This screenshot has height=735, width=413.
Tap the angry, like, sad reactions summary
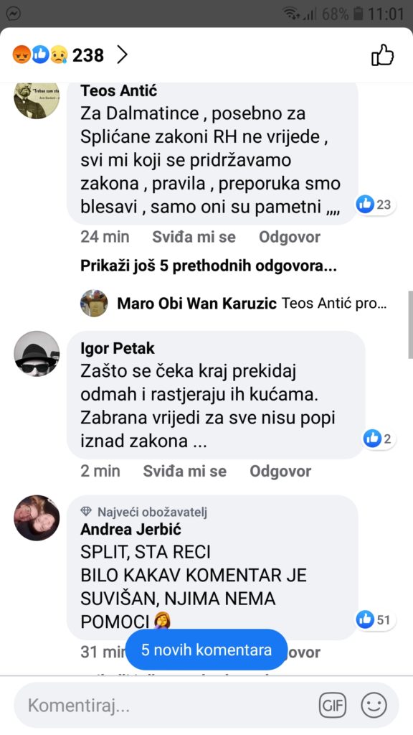(40, 55)
